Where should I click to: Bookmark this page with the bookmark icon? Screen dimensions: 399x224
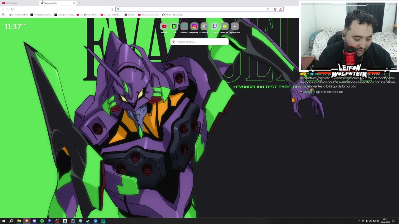tap(112, 9)
